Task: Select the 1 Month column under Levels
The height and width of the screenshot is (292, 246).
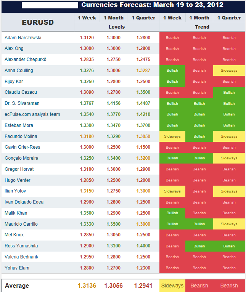Action: [x=114, y=18]
